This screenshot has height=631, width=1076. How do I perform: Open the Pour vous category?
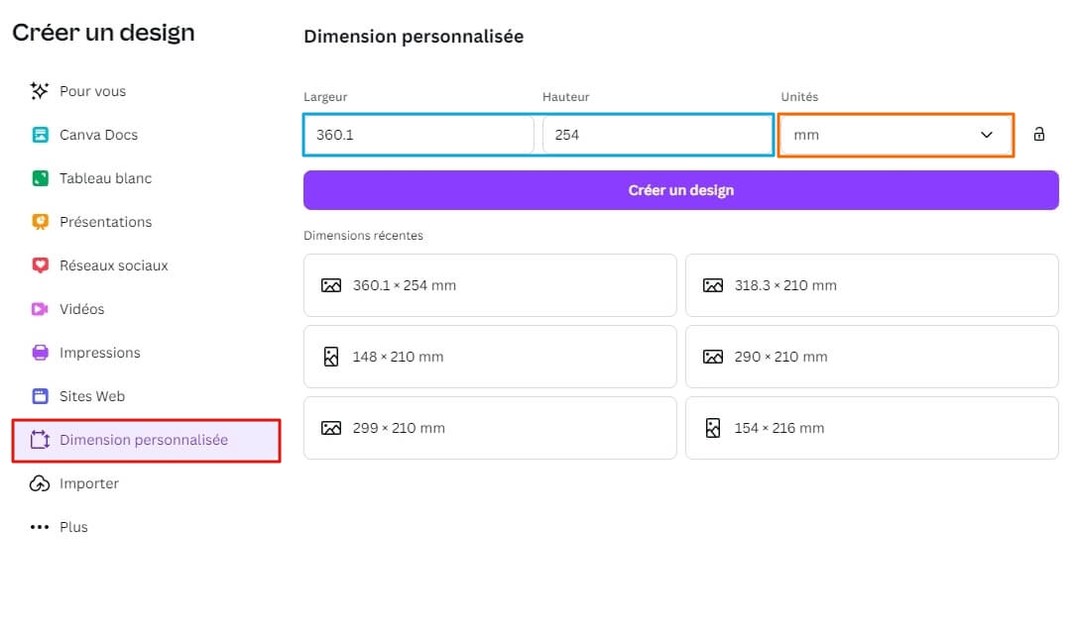(146, 91)
